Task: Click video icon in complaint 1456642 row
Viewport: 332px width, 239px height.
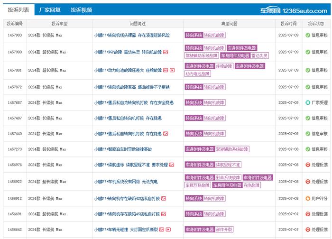Action: 168,230
